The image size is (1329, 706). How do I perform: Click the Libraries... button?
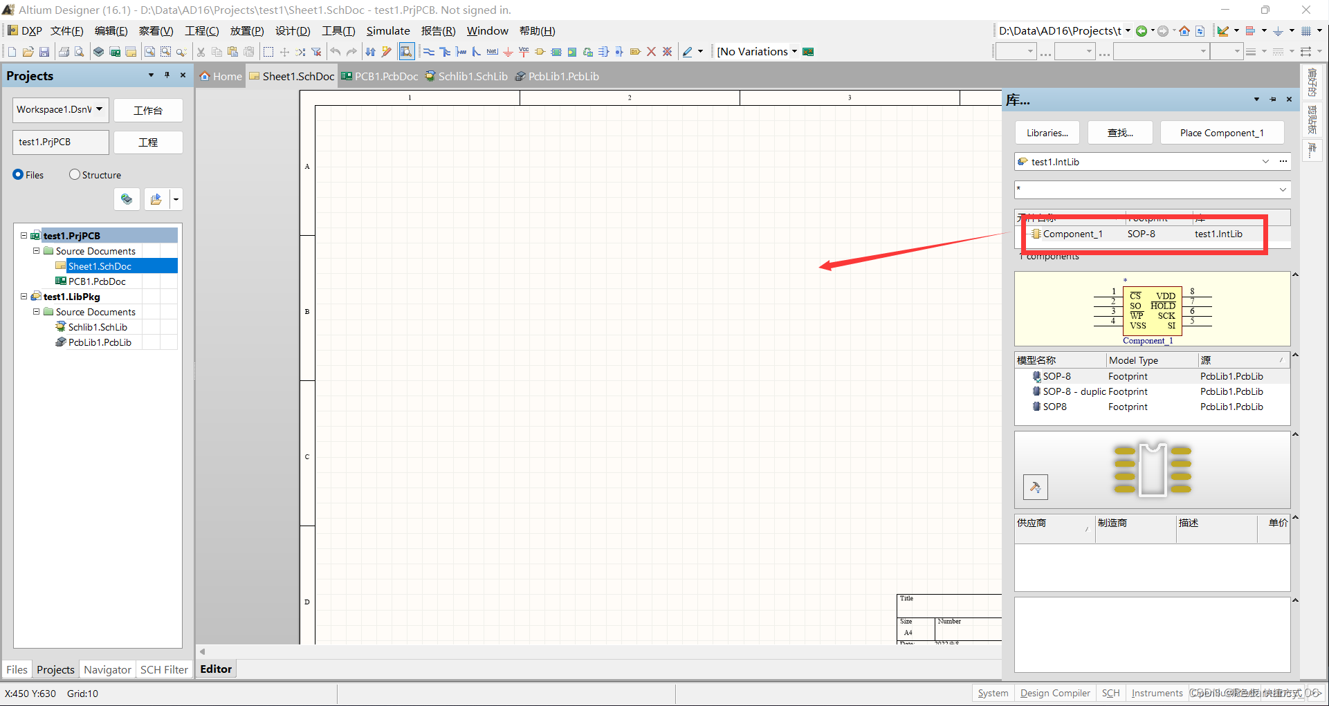[1047, 133]
